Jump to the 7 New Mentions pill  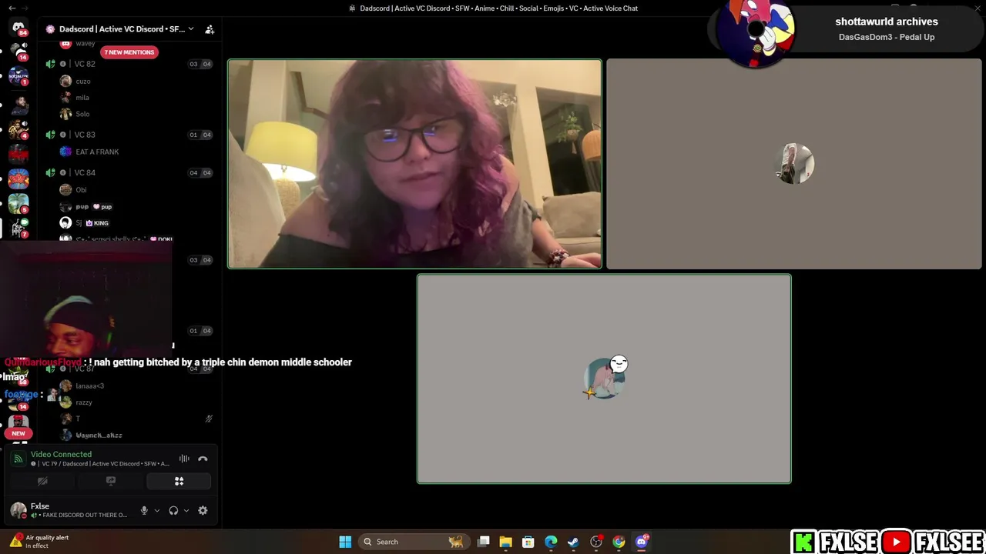tap(129, 52)
